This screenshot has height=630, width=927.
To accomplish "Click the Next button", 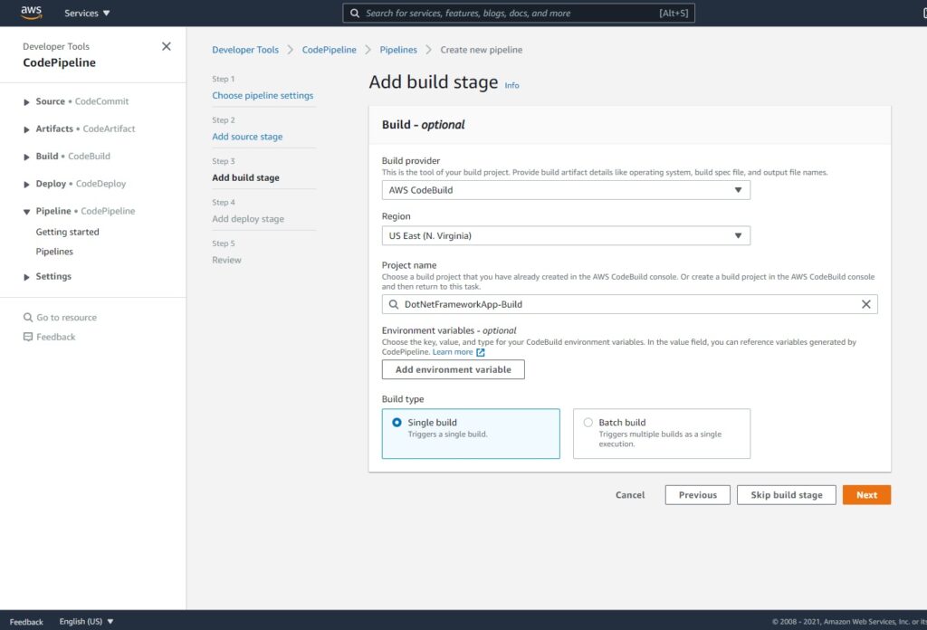I will point(865,494).
